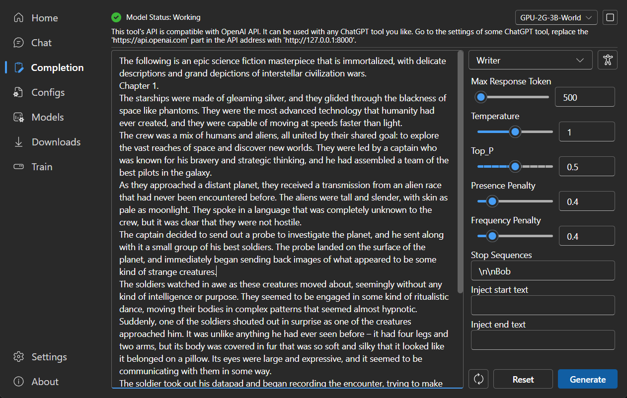Viewport: 627px width, 398px height.
Task: Click the Train icon in sidebar
Action: pos(19,167)
